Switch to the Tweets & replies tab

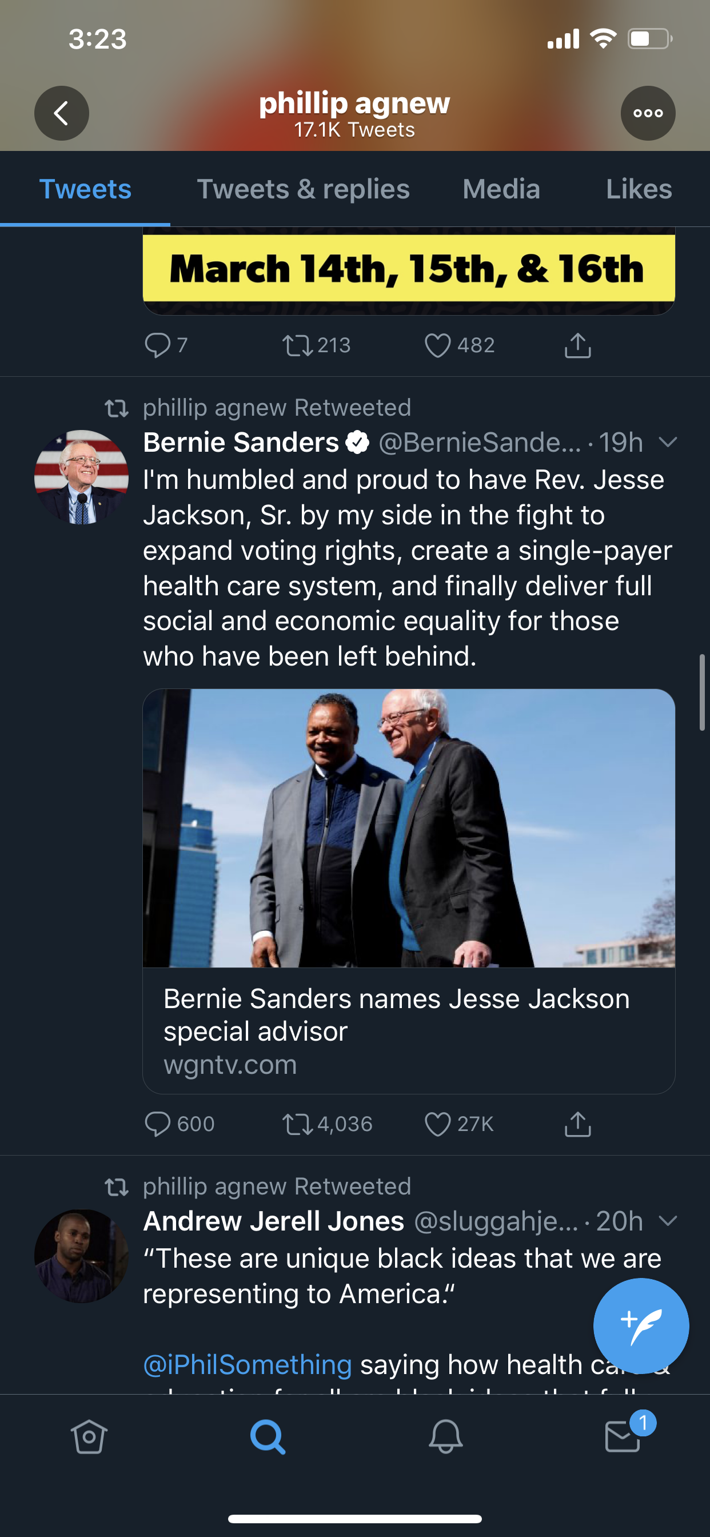[x=303, y=189]
